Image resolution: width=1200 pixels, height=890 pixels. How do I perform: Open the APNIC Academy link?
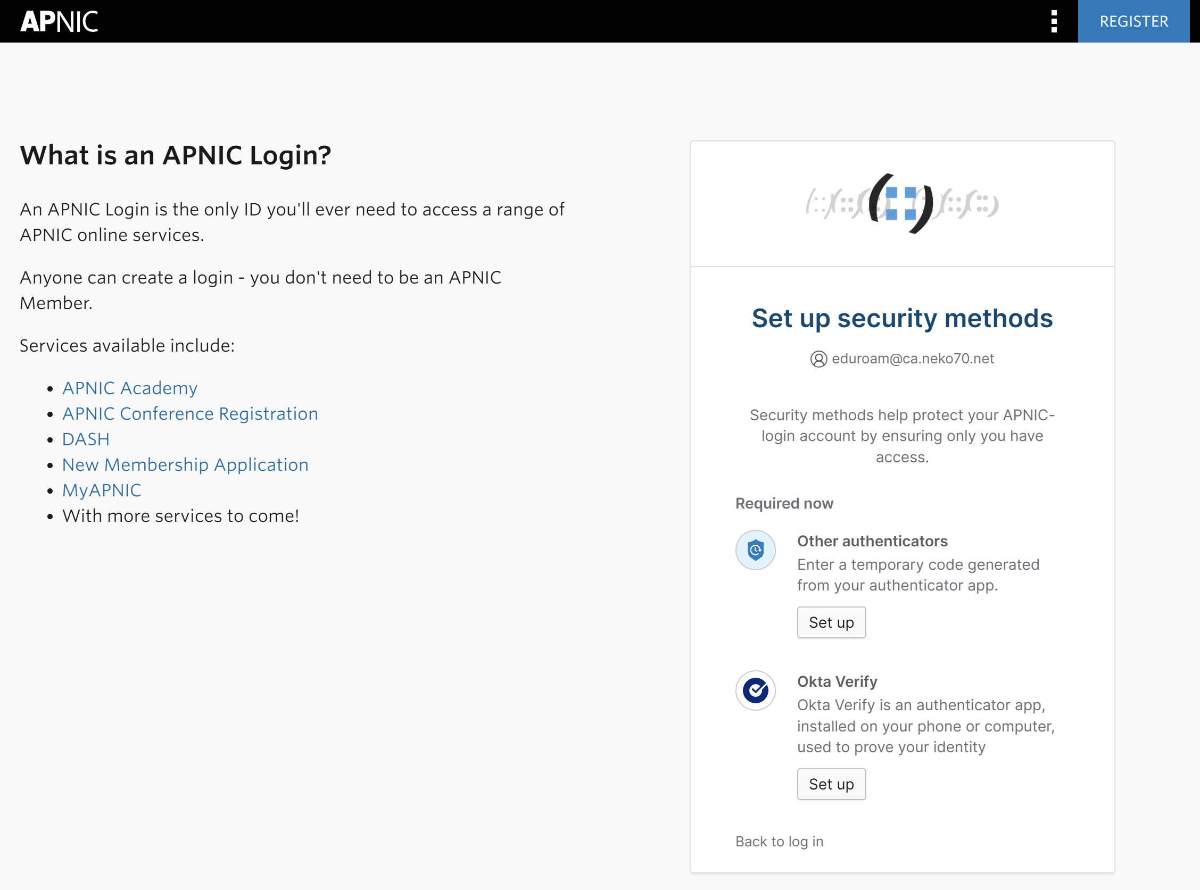point(130,388)
